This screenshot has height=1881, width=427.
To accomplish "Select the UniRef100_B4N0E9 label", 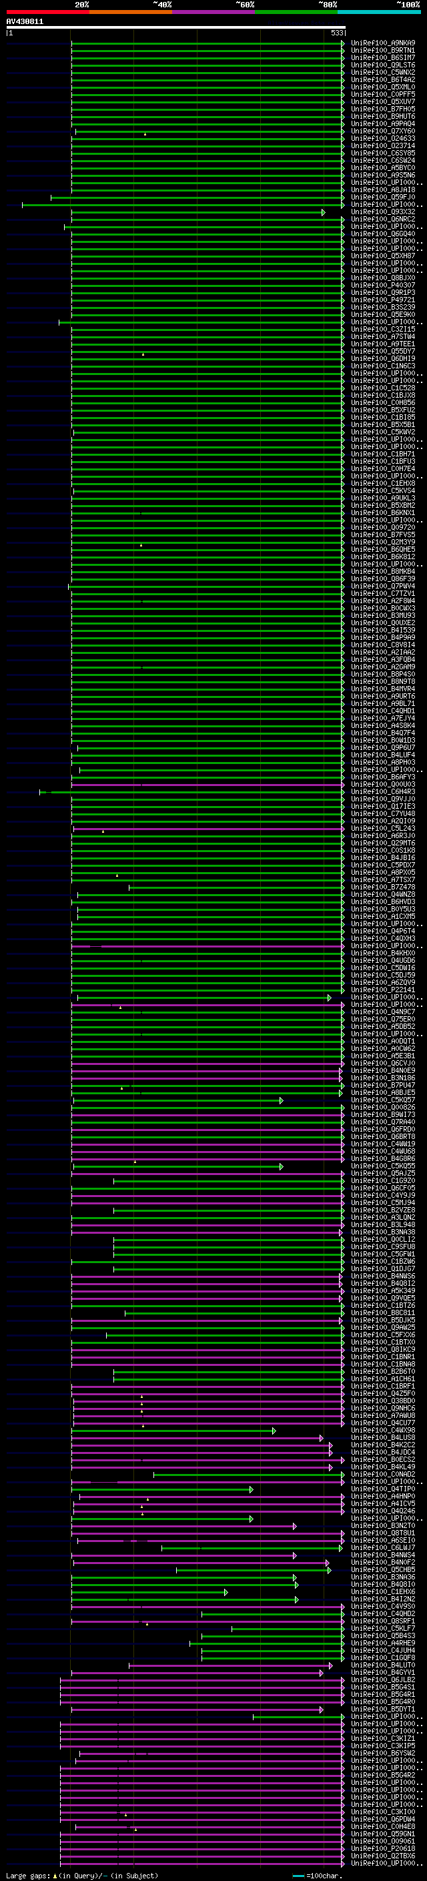I will pyautogui.click(x=383, y=1070).
